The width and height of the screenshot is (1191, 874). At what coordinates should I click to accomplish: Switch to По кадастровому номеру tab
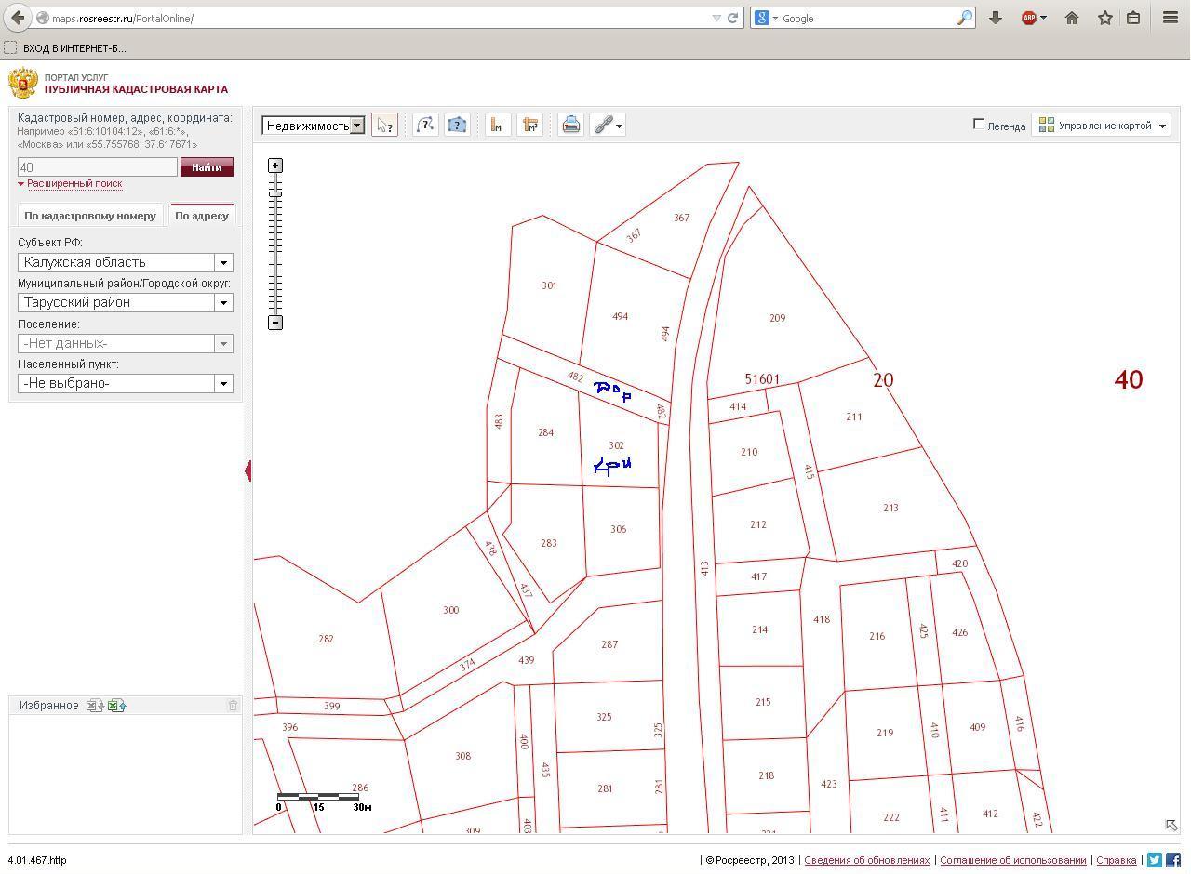(x=90, y=216)
